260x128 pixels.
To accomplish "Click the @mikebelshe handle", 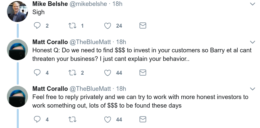I will (88, 4).
